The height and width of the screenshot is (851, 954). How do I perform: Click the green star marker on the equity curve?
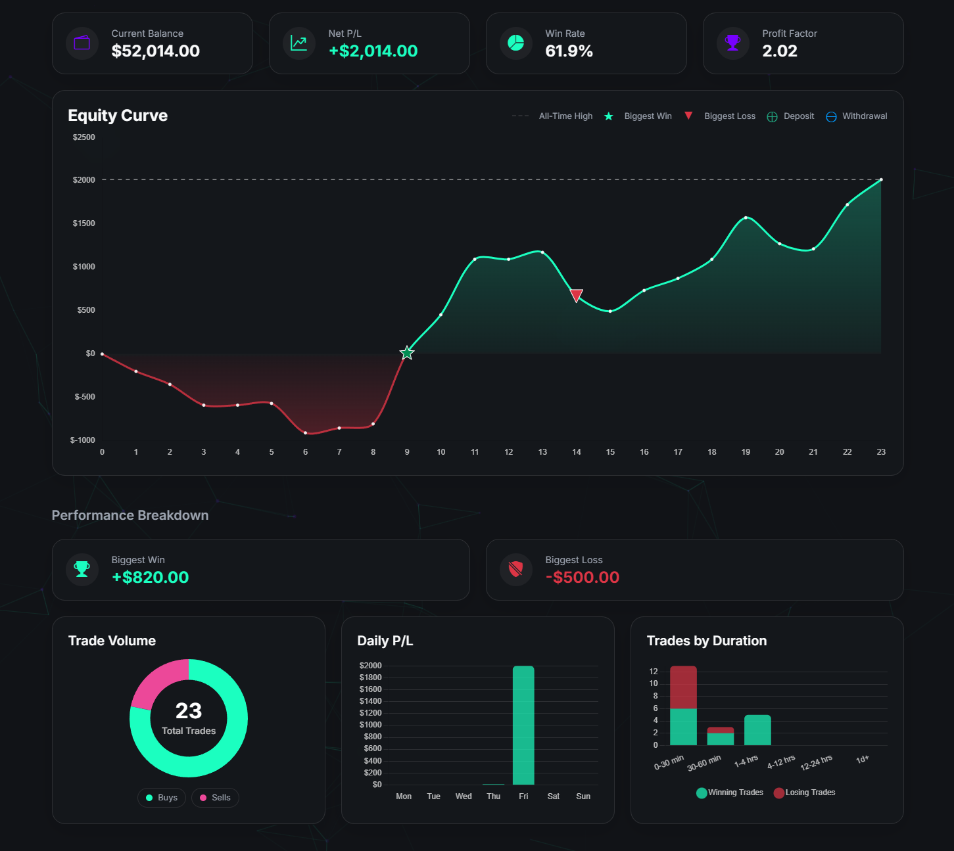(406, 353)
